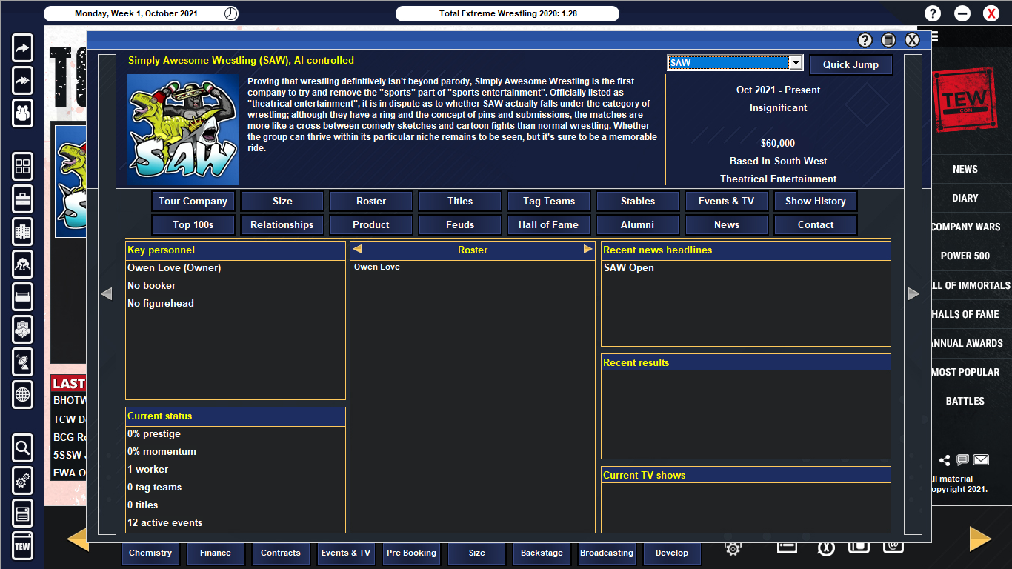This screenshot has height=569, width=1012.
Task: Advance to the next day with the forward arrow
Action: tap(22, 47)
